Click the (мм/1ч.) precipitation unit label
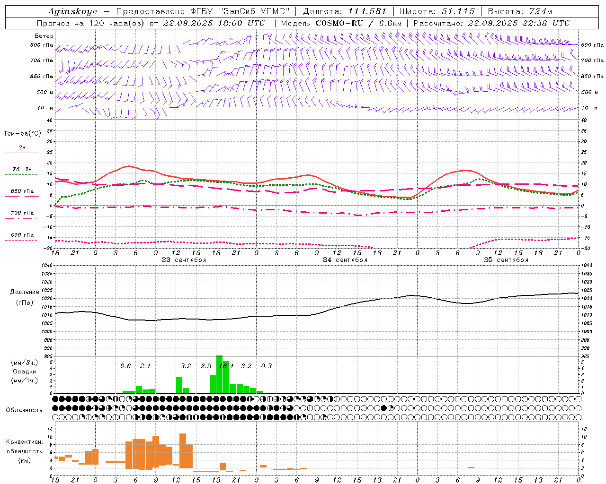The width and height of the screenshot is (606, 484). pos(24,380)
